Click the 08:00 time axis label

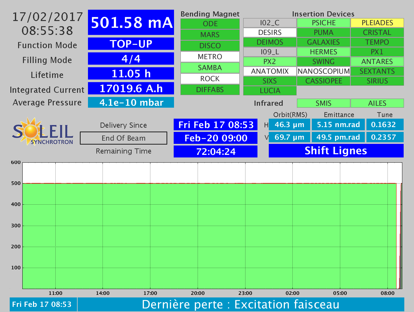(387, 293)
